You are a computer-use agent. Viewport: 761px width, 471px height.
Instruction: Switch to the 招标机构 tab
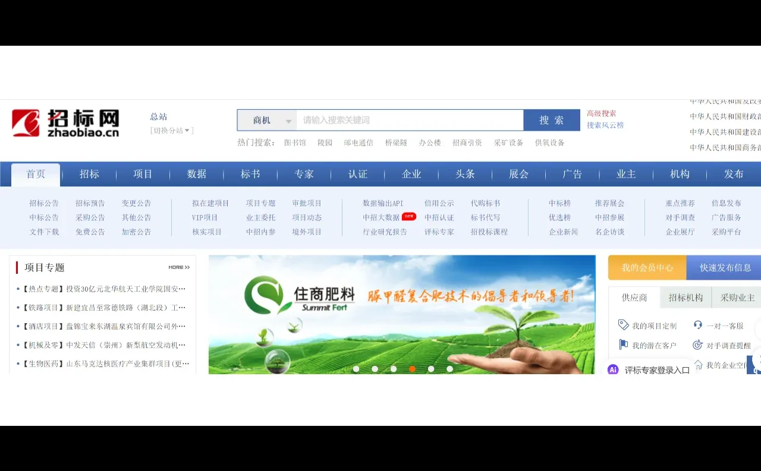685,298
